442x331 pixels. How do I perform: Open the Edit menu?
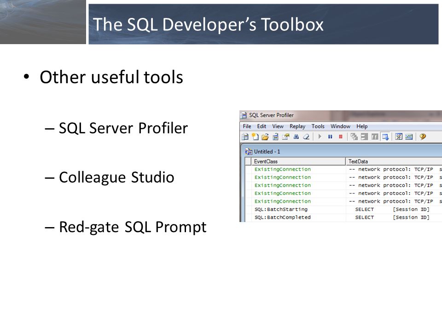click(262, 126)
